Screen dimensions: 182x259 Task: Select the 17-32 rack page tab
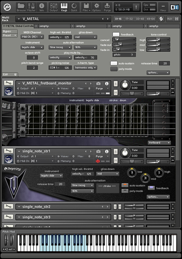[x=129, y=19]
